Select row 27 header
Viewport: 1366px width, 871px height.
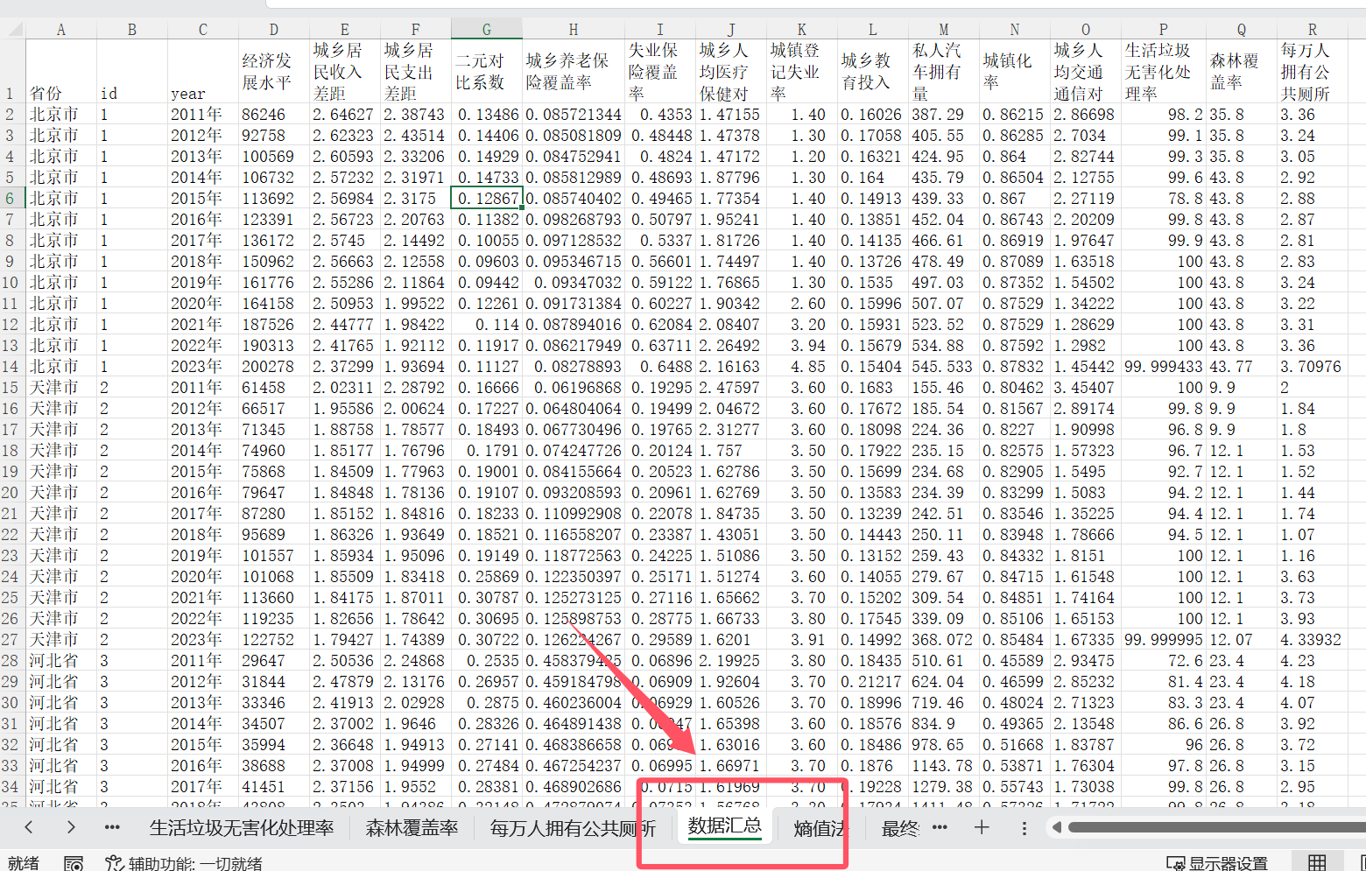[11, 639]
